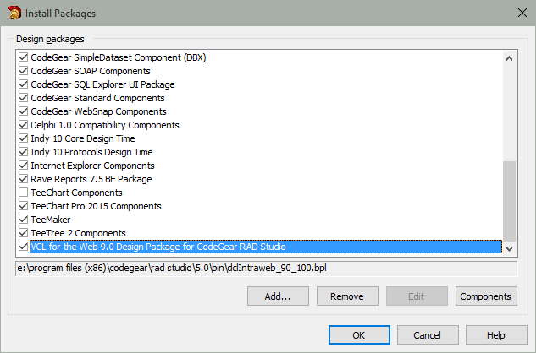
Task: Enable the unchecked TeeChart Components checkbox
Action: (x=23, y=193)
